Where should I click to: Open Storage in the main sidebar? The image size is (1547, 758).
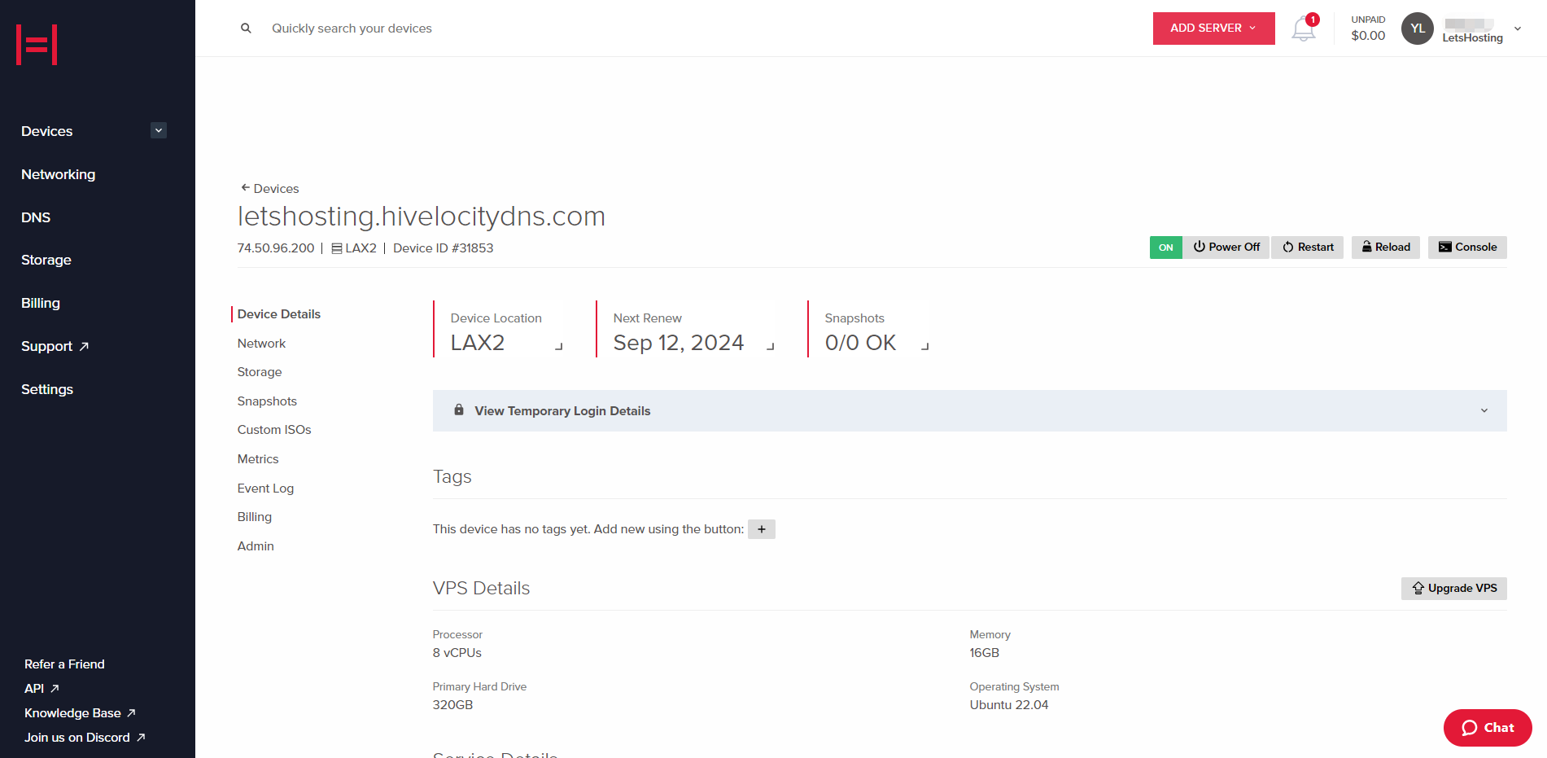46,260
